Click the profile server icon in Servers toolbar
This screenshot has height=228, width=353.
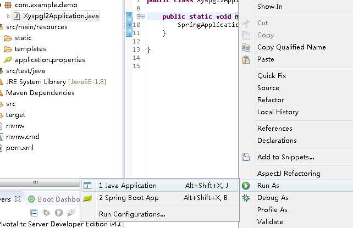click(x=71, y=213)
